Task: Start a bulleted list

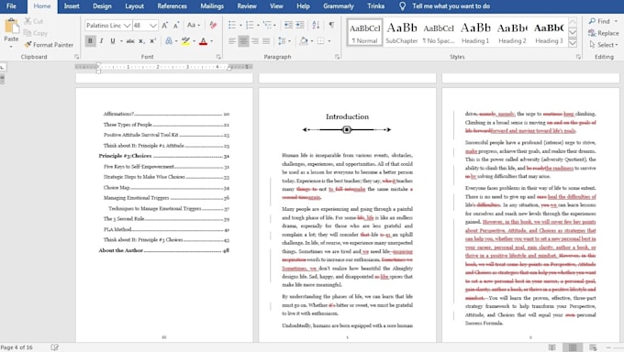Action: 232,25
